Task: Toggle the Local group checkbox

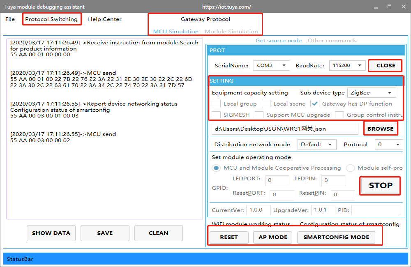Action: (x=216, y=104)
